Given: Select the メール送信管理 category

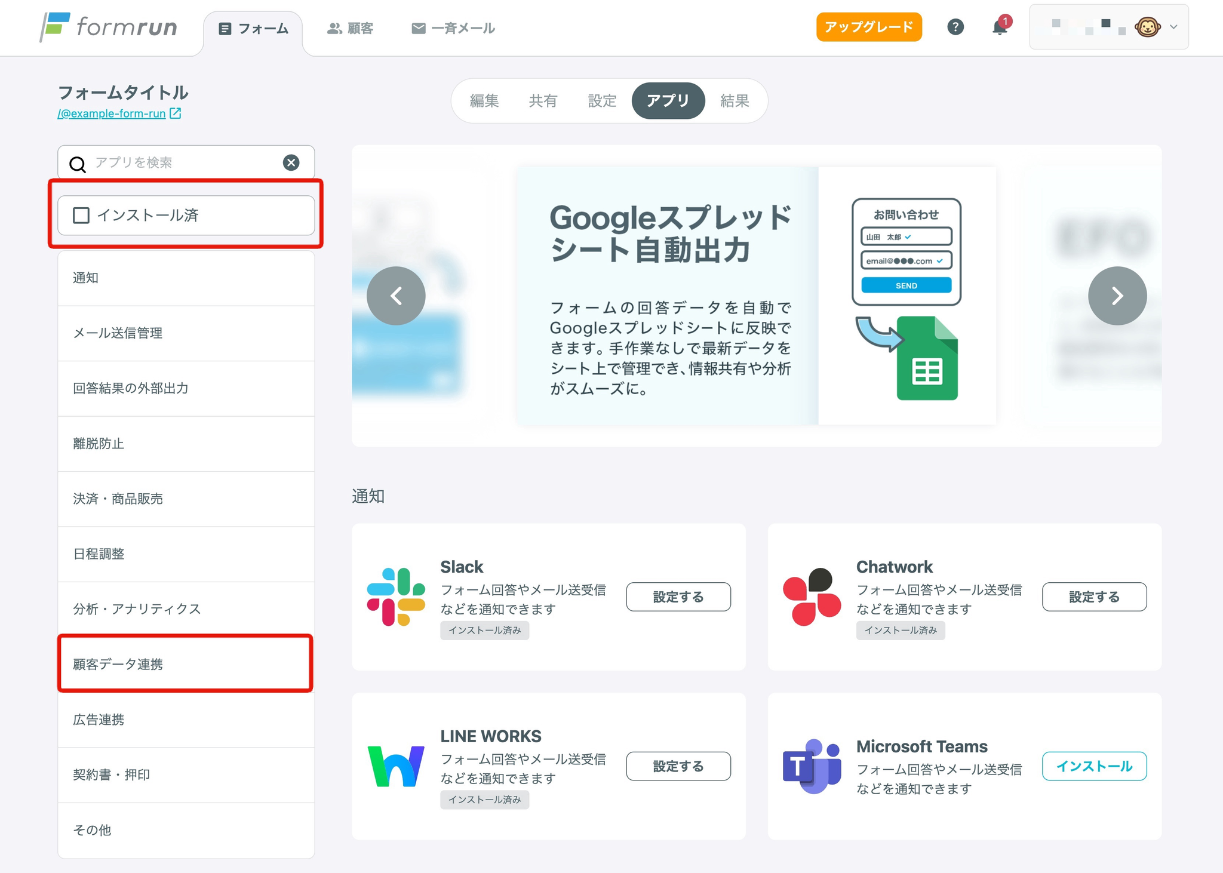Looking at the screenshot, I should (186, 333).
